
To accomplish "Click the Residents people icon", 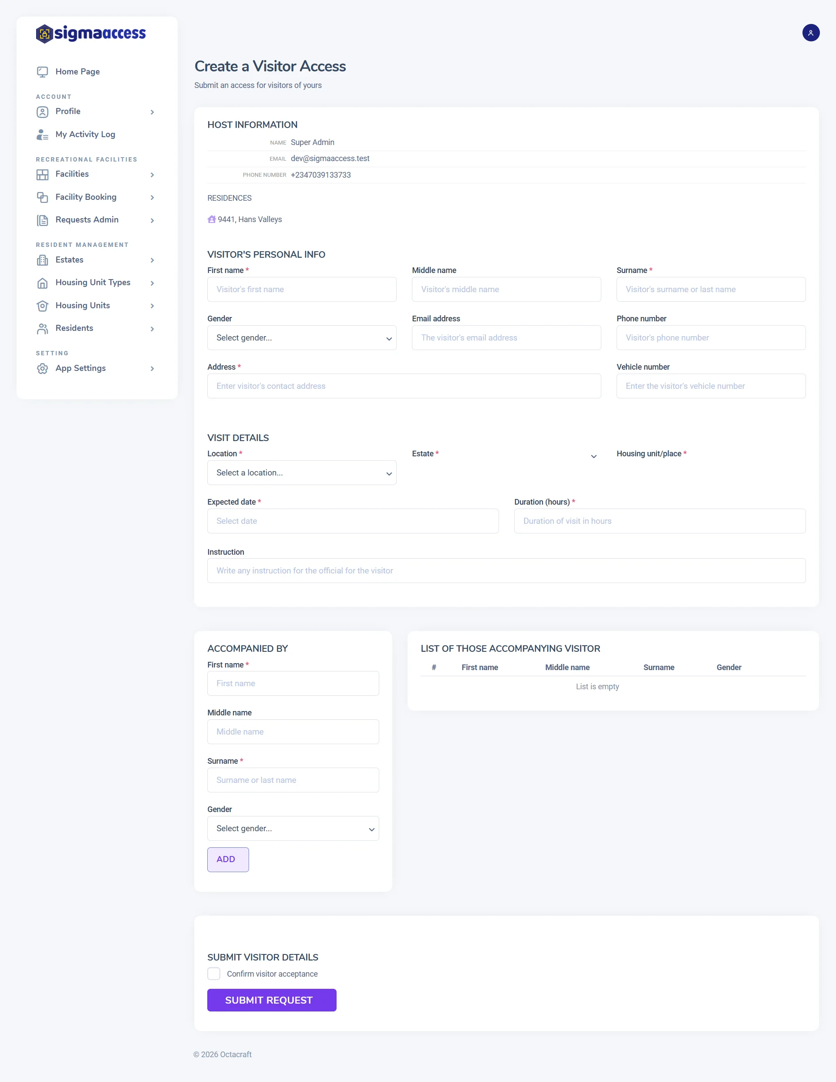I will [x=43, y=328].
